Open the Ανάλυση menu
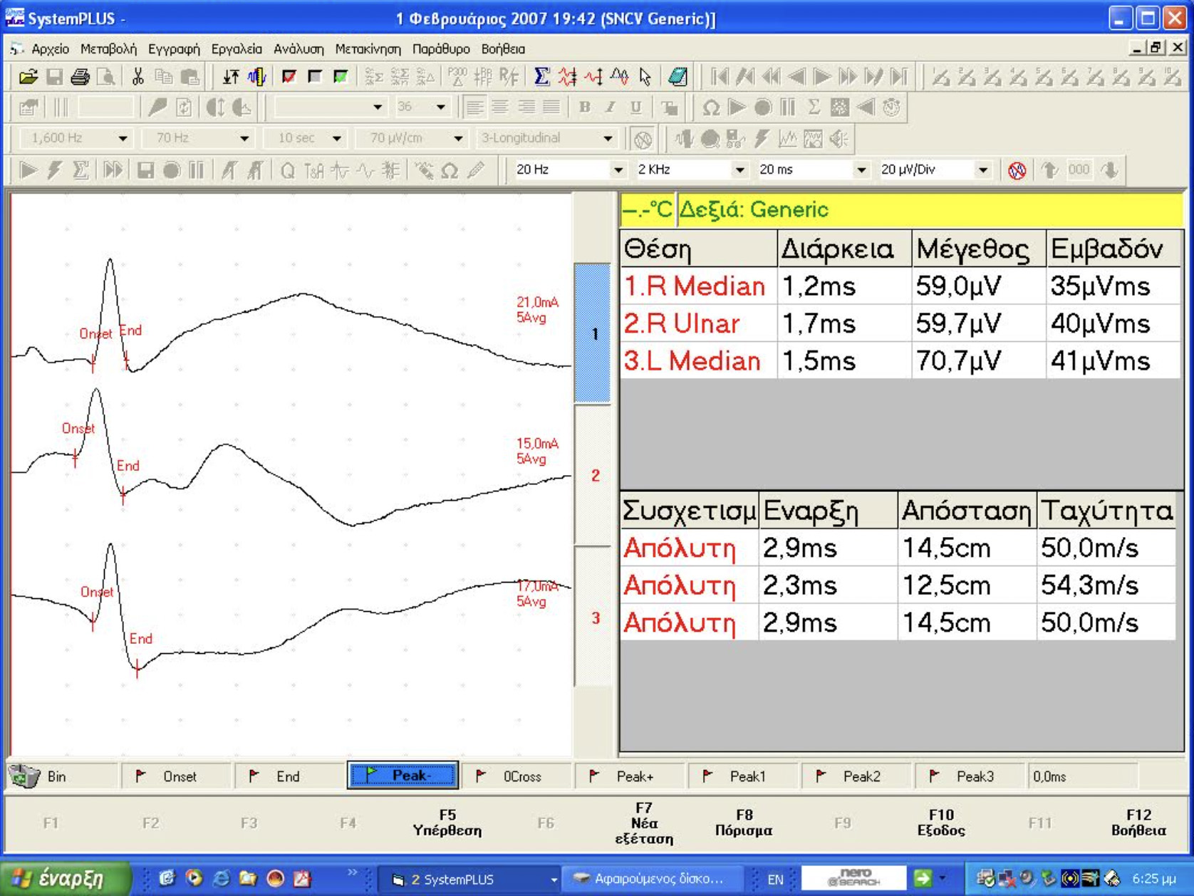The height and width of the screenshot is (896, 1194). pyautogui.click(x=298, y=49)
